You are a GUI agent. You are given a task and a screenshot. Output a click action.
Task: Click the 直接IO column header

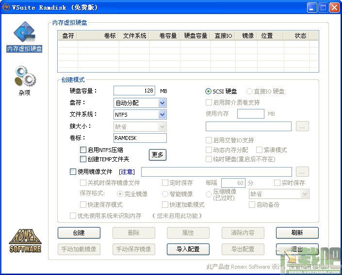(x=223, y=35)
